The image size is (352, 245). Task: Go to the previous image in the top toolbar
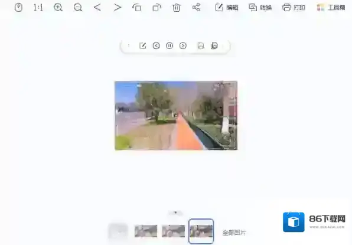(x=97, y=8)
